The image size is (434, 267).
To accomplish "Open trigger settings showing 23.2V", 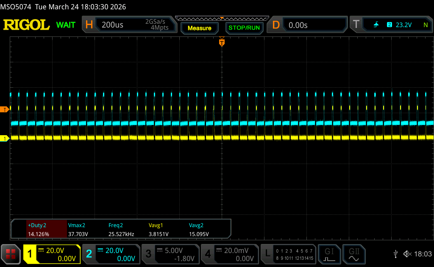I will click(391, 25).
